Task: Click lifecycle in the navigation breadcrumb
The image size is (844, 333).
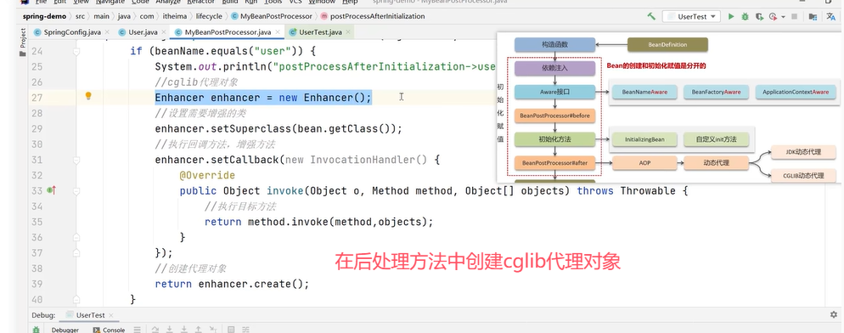Action: click(209, 16)
